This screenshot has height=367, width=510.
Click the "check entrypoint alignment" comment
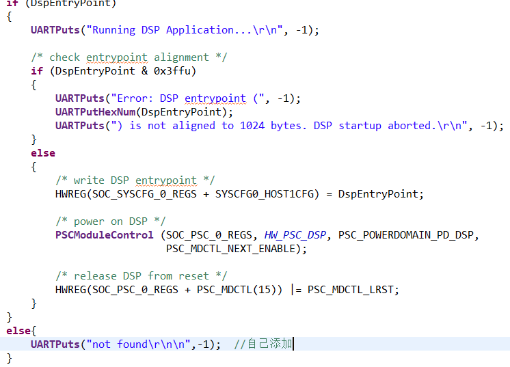tap(129, 57)
